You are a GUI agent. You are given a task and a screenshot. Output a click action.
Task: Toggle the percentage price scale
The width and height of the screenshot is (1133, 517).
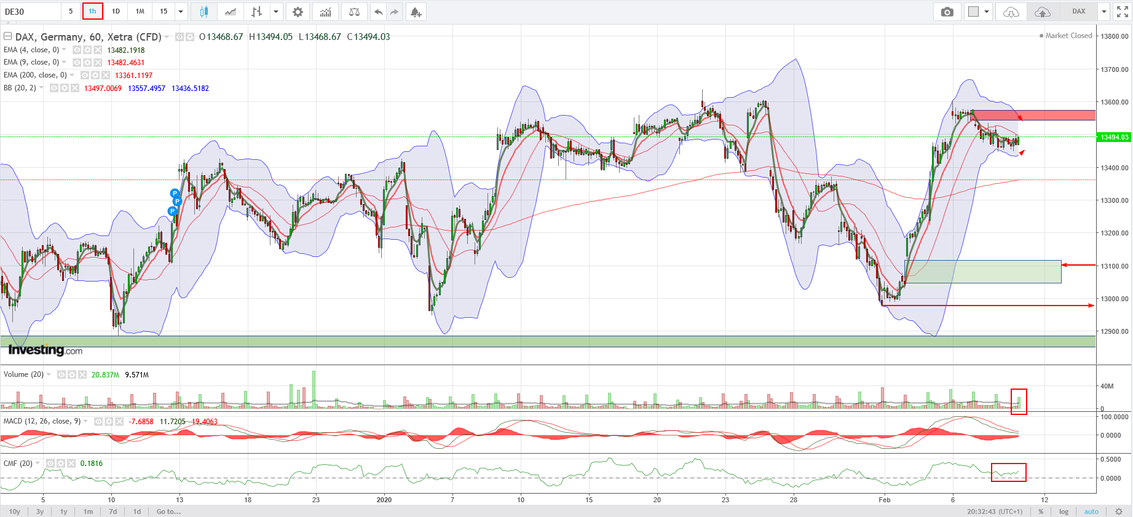click(1041, 511)
